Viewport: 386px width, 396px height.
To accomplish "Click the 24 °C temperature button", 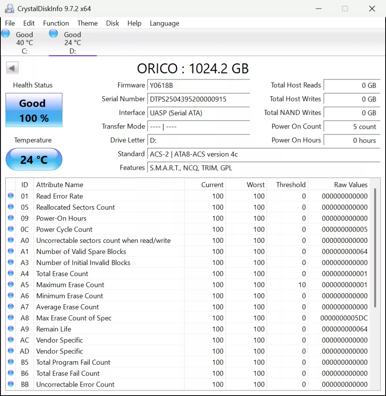I will click(x=34, y=159).
